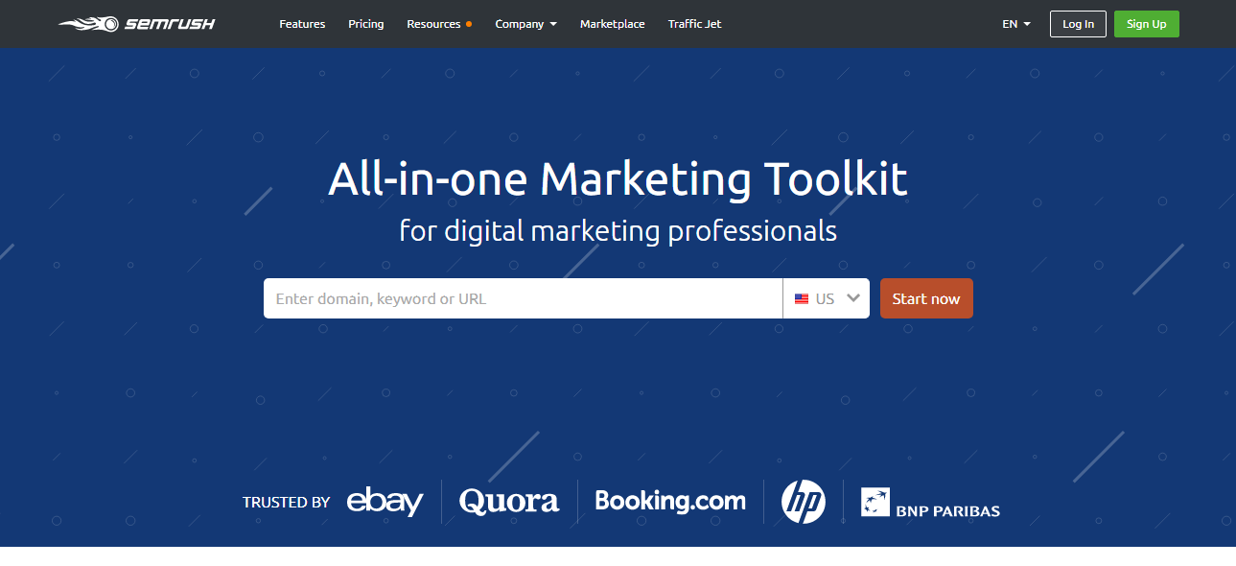This screenshot has width=1236, height=566.
Task: Click the Start now button
Action: [926, 298]
